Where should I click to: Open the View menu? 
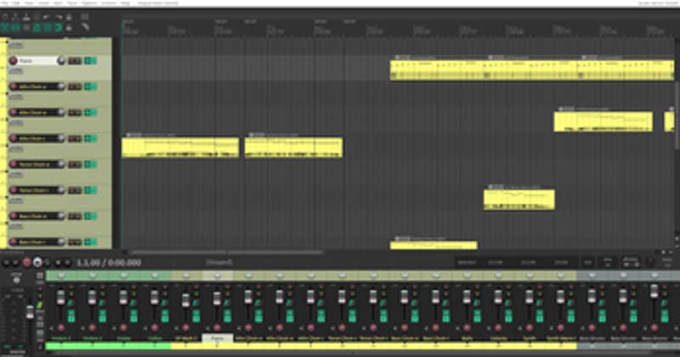pos(29,3)
